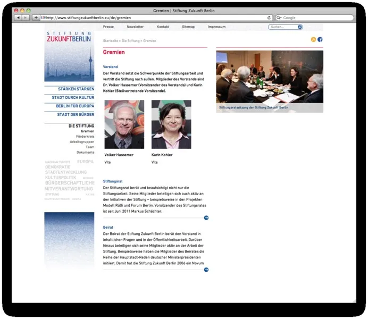This screenshot has width=368, height=319.
Task: Click the Karin Kohler name label
Action: pyautogui.click(x=162, y=155)
